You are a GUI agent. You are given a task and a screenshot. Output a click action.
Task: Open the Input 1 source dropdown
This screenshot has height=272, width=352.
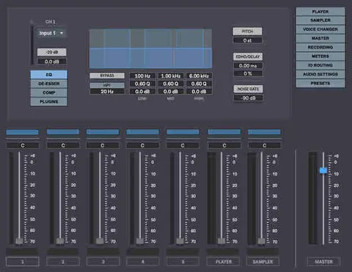(51, 33)
